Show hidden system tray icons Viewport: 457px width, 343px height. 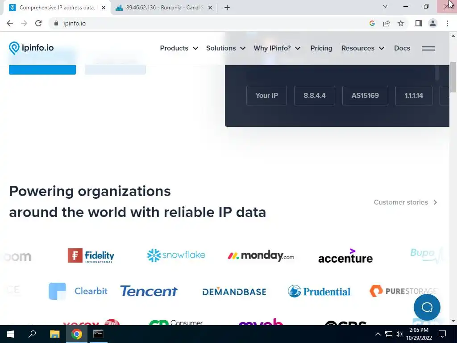tap(378, 334)
